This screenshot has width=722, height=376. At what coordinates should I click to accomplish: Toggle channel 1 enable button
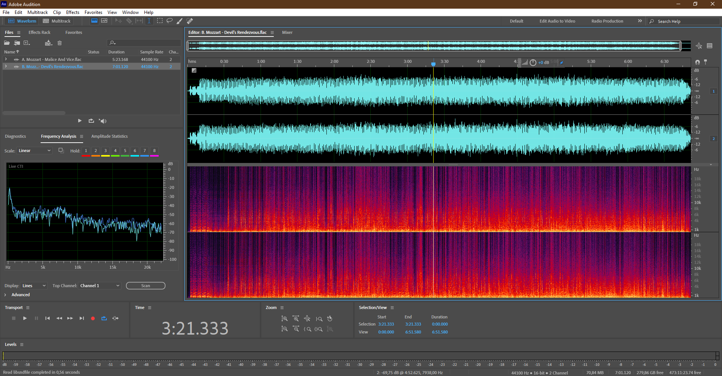click(x=713, y=91)
